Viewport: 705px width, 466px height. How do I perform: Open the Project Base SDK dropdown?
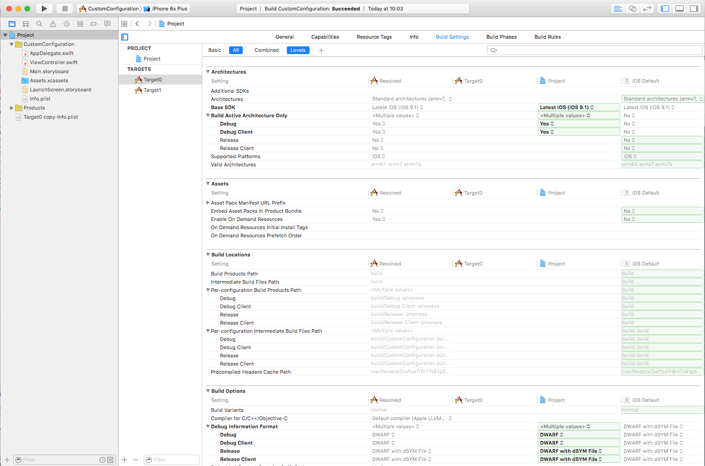tap(578, 107)
